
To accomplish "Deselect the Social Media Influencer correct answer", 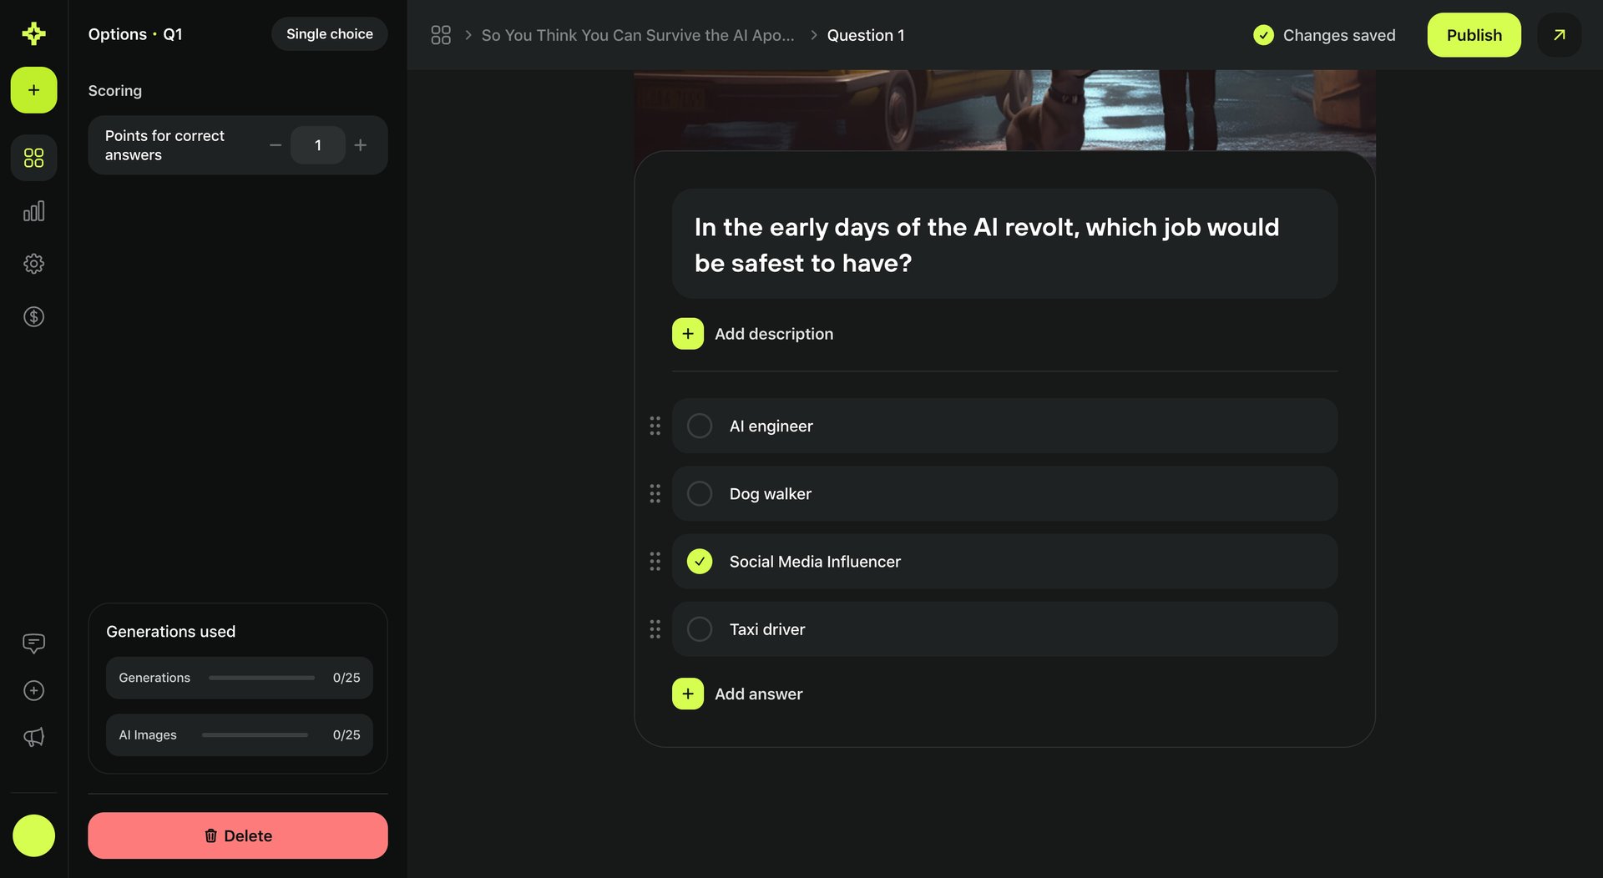I will (700, 561).
